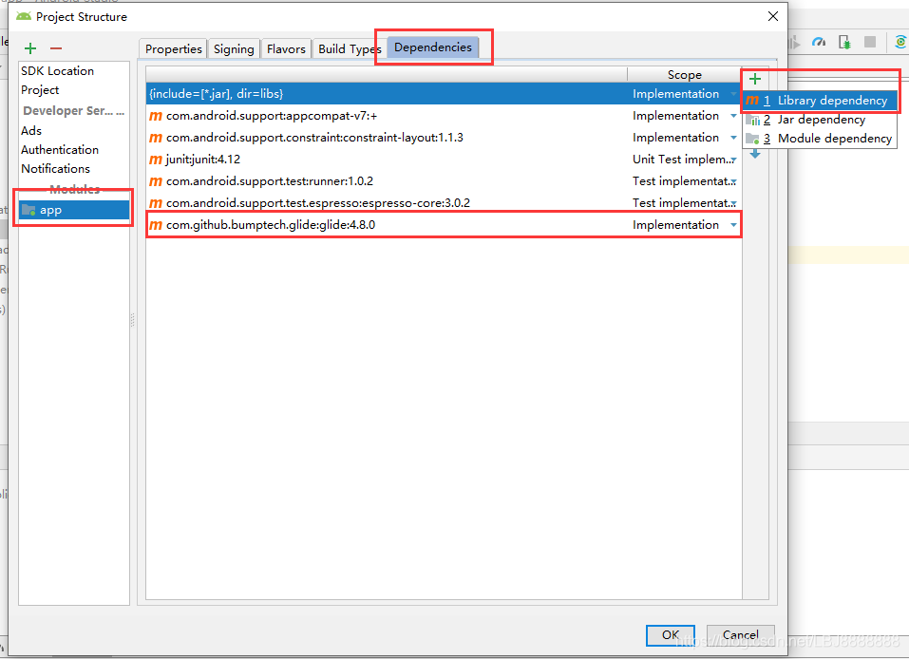Switch to the Properties tab
Image resolution: width=909 pixels, height=659 pixels.
[x=173, y=49]
